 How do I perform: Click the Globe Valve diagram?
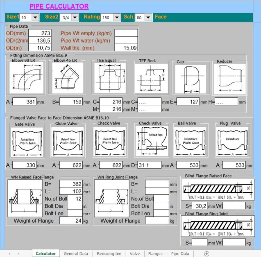click(68, 142)
